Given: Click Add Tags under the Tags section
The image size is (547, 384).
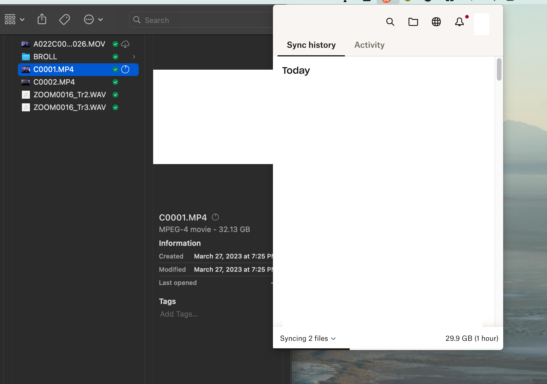Looking at the screenshot, I should (x=178, y=314).
